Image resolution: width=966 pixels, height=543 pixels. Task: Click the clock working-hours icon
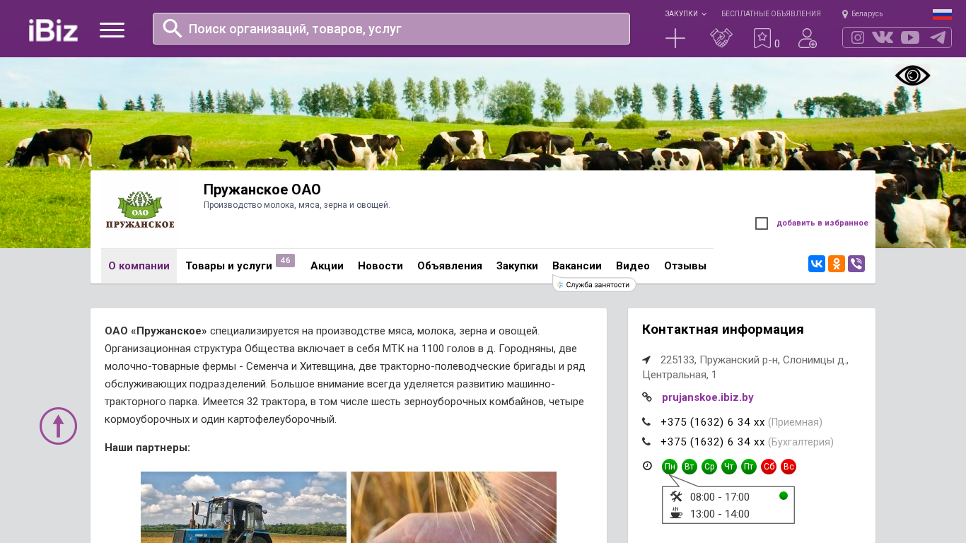[647, 465]
